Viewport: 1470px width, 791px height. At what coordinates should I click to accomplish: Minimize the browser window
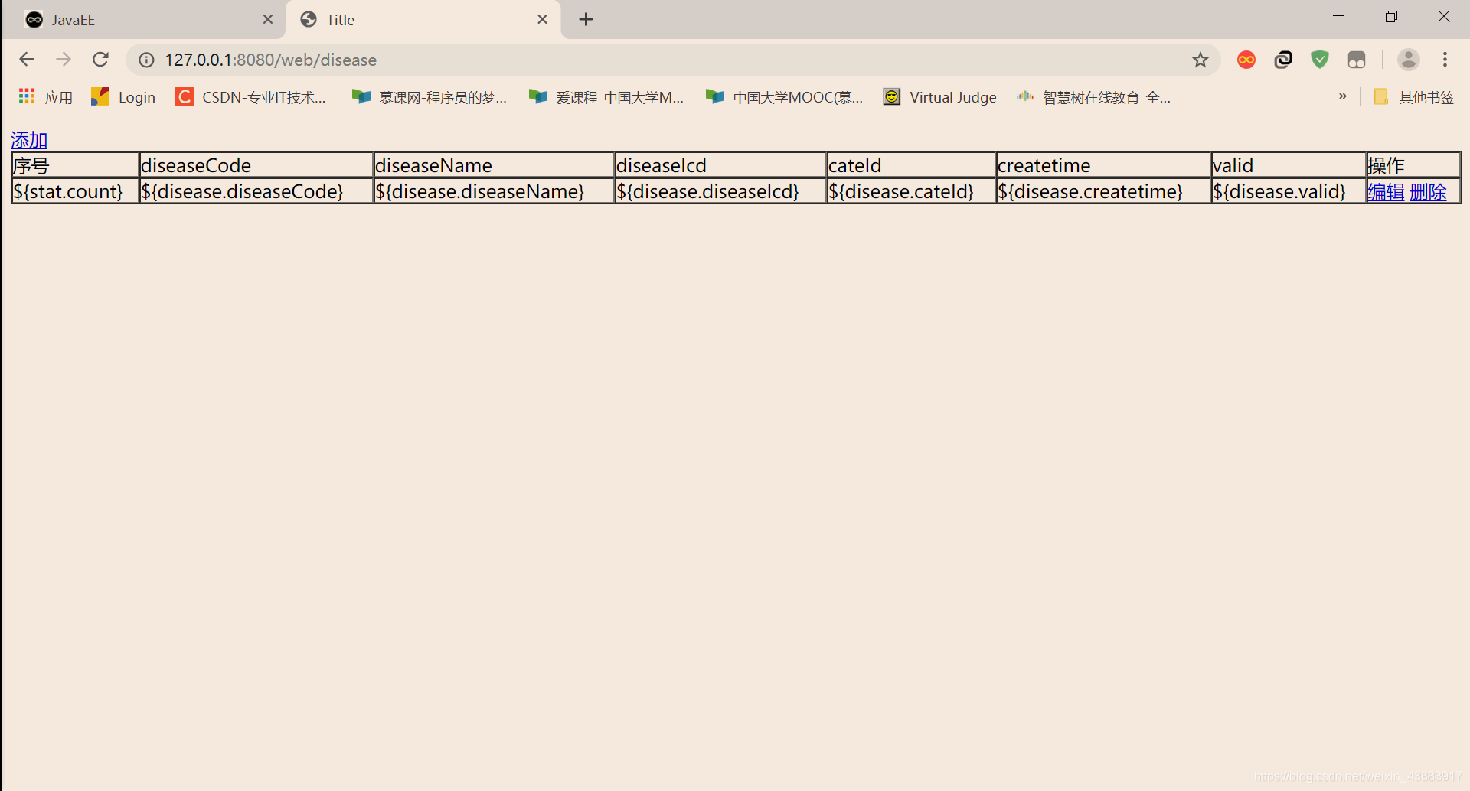pyautogui.click(x=1339, y=16)
